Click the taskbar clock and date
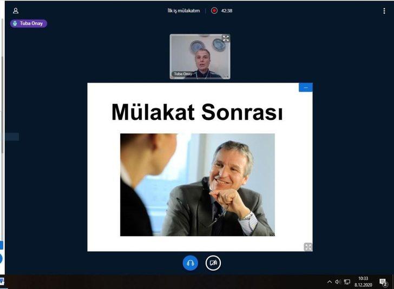 [363, 281]
